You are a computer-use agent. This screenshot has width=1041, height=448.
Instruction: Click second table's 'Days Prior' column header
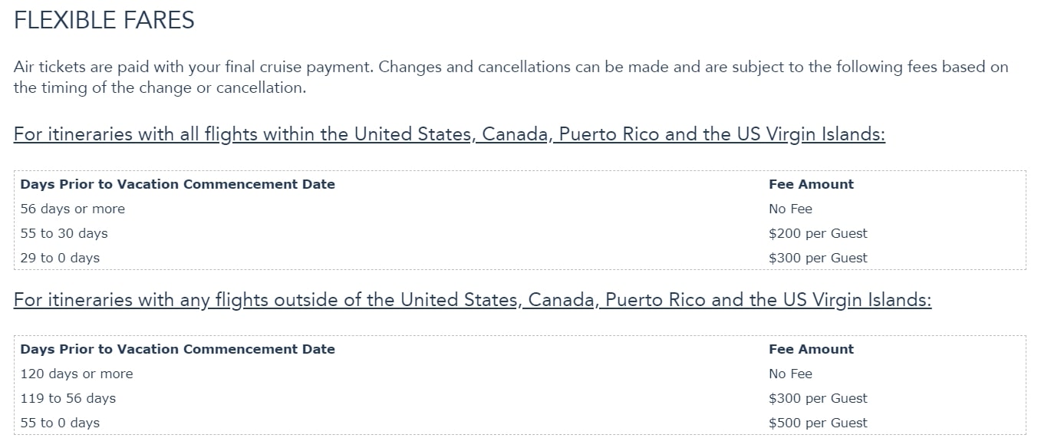tap(178, 349)
